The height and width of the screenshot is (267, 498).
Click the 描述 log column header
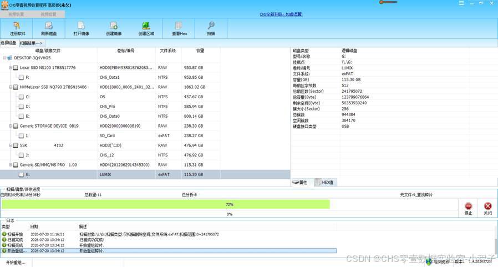point(83,226)
